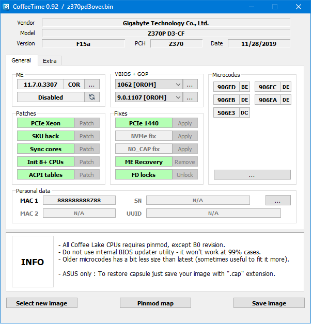312x325 pixels.
Task: Click the MAC 1 address field
Action: click(x=79, y=201)
